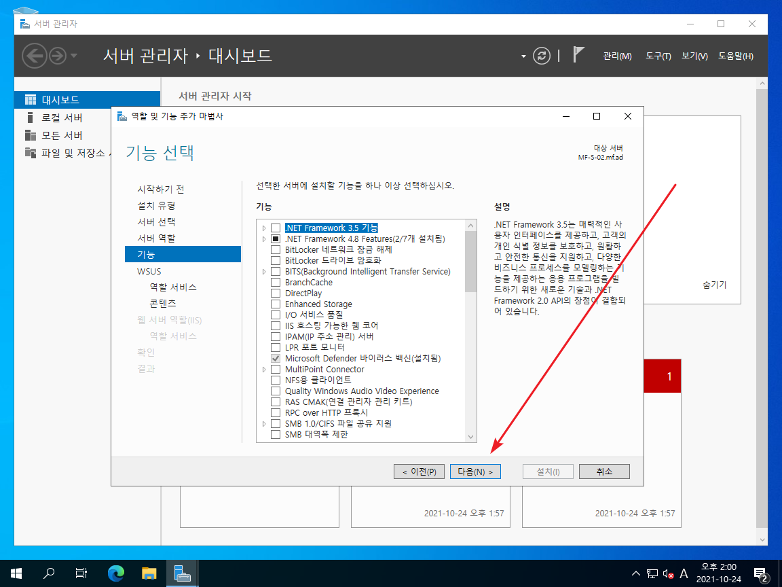Check the BITS feature checkbox
The height and width of the screenshot is (587, 782).
[276, 272]
